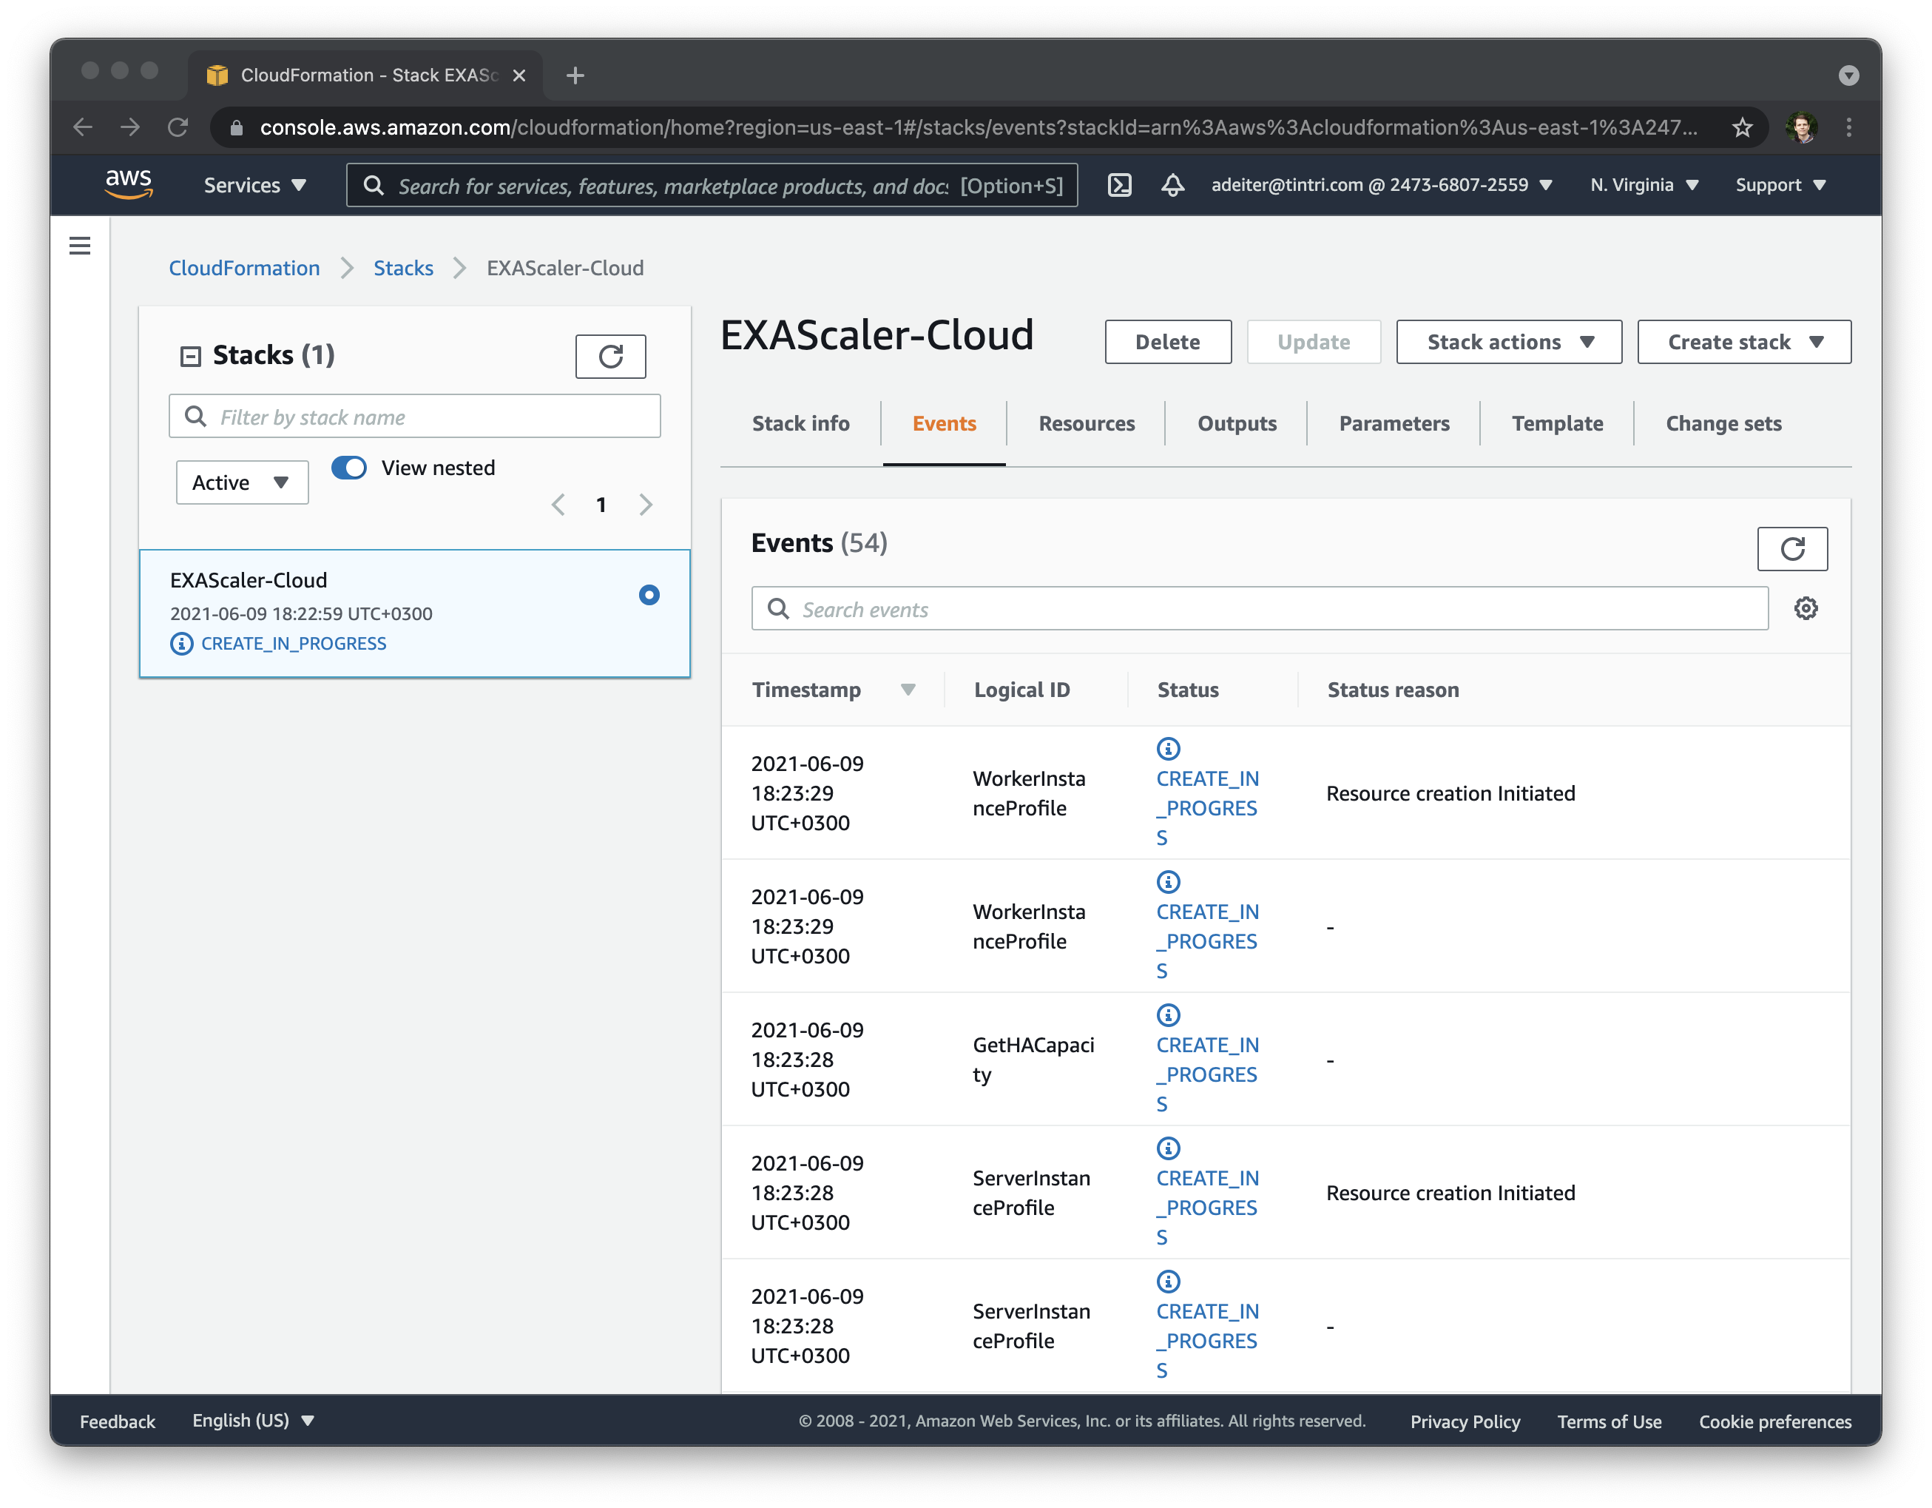Toggle View nested switch off

(x=349, y=467)
